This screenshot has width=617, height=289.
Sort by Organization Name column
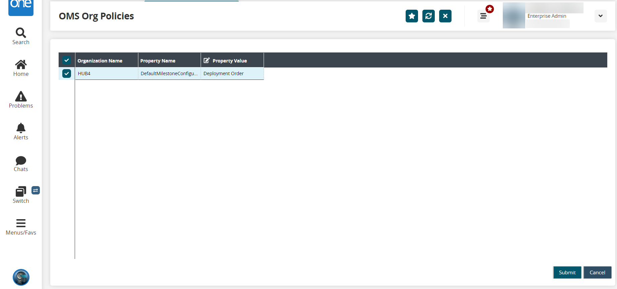[x=107, y=60]
